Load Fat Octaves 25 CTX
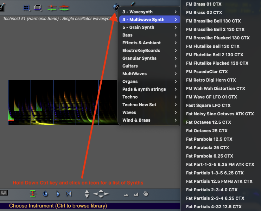The width and height of the screenshot is (261, 211). pyautogui.click(x=207, y=130)
